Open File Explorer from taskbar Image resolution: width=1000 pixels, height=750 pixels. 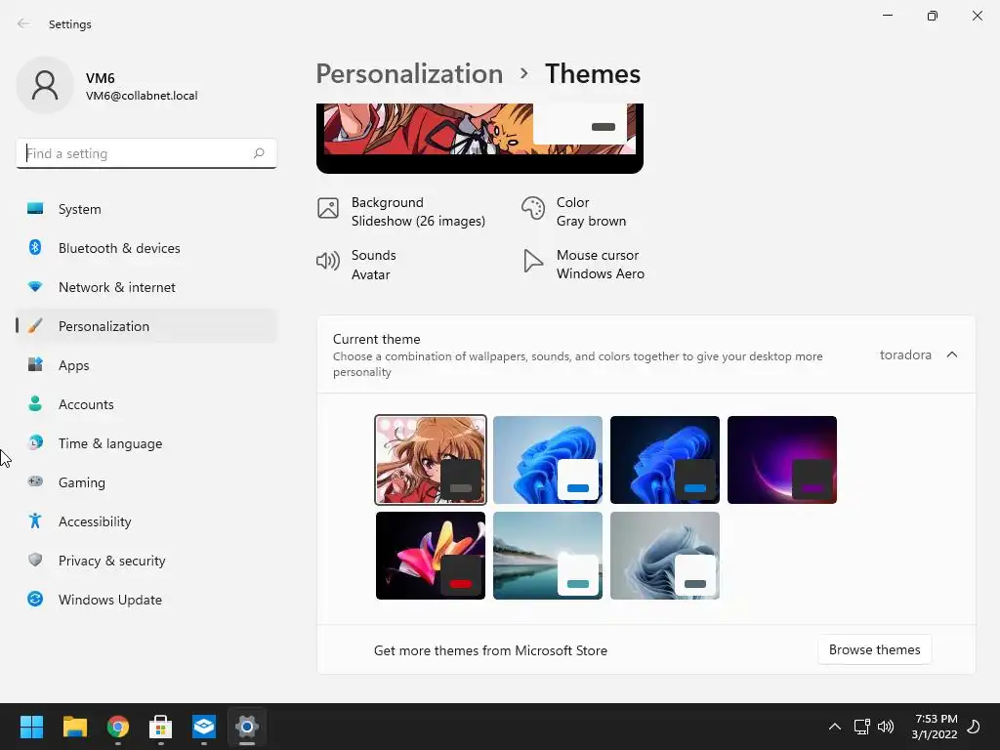click(x=74, y=727)
